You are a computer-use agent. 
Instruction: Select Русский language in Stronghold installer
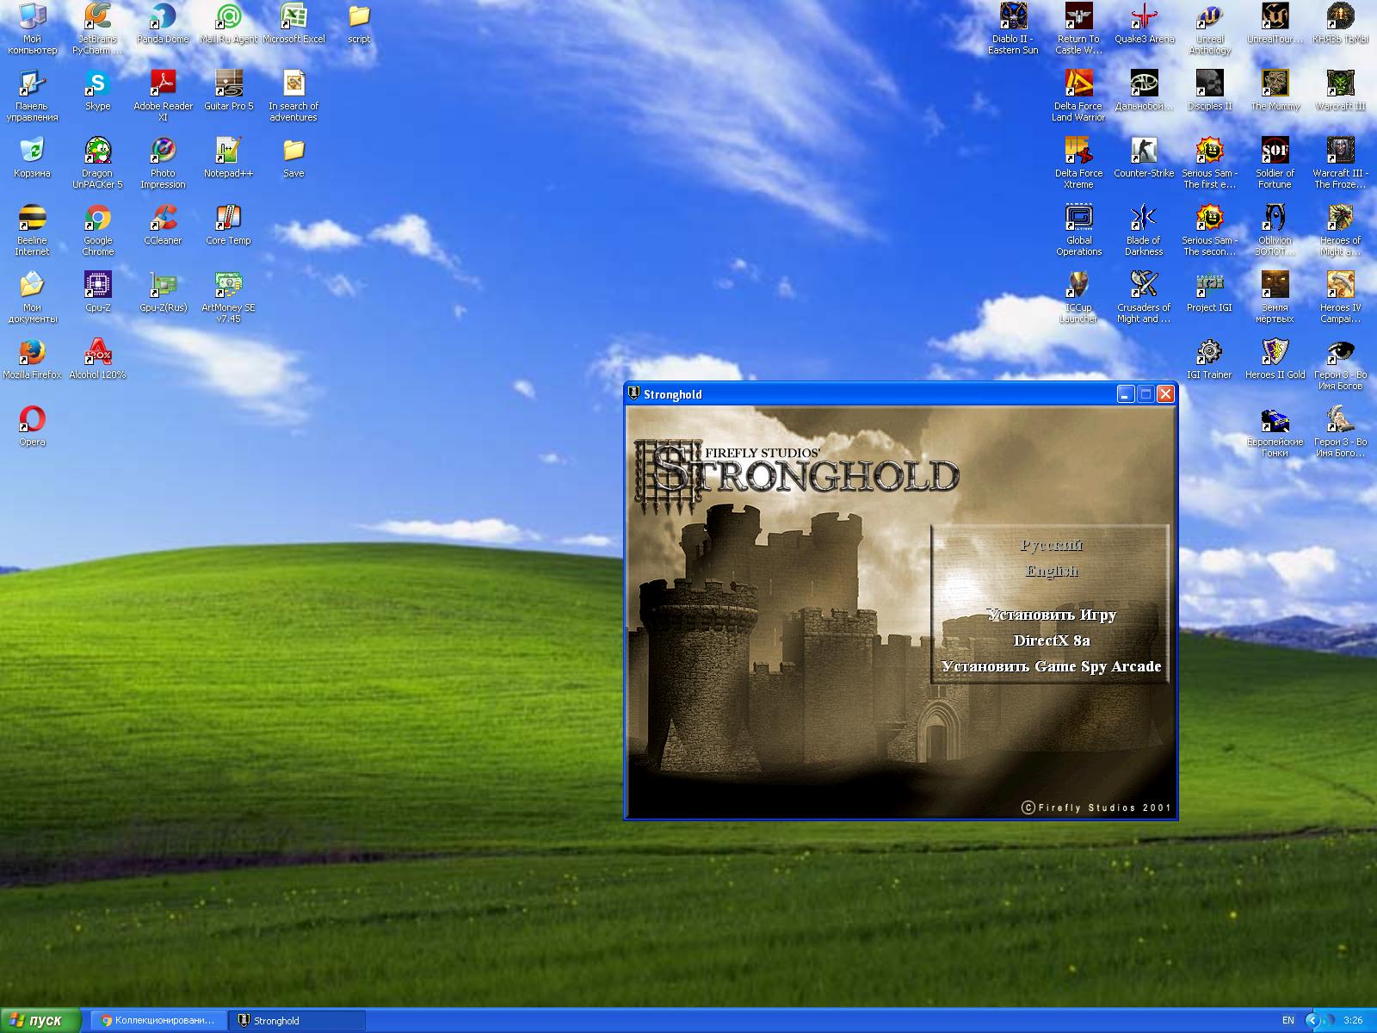1051,546
